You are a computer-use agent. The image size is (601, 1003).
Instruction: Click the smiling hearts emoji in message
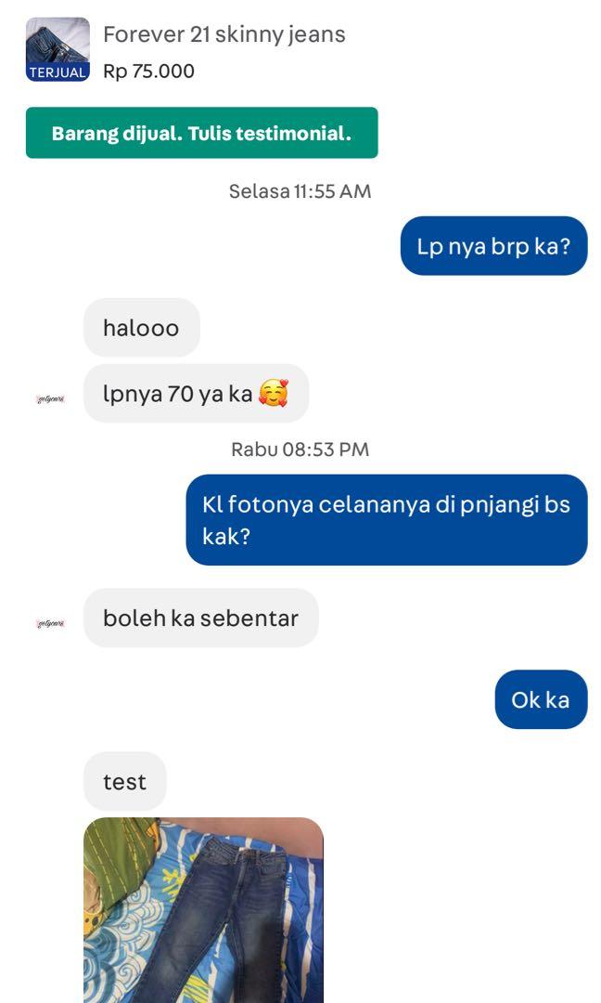click(274, 394)
